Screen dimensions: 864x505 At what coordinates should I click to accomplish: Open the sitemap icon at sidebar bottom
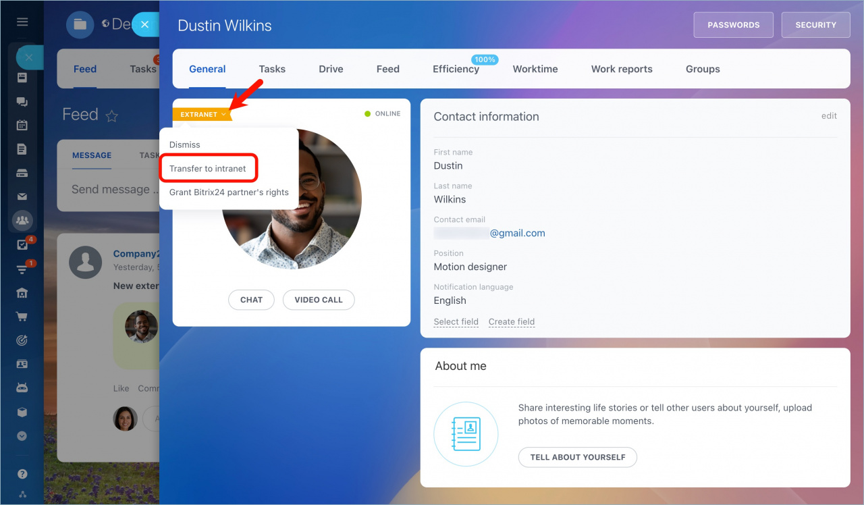click(22, 495)
